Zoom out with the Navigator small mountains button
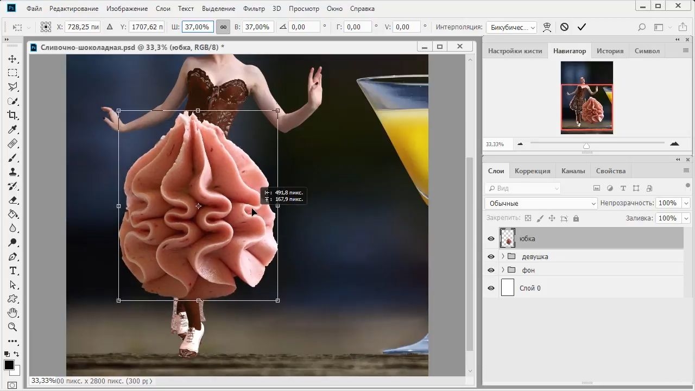695x391 pixels. 520,144
